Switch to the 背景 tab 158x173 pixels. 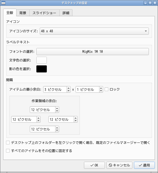click(x=23, y=13)
